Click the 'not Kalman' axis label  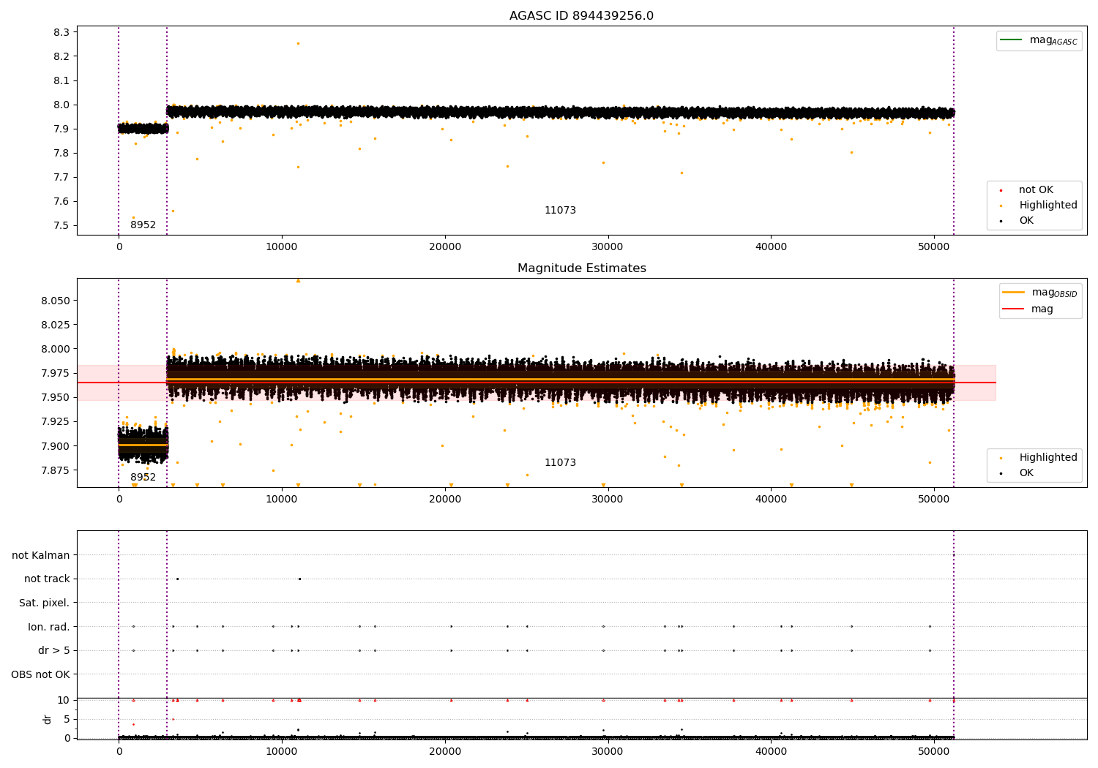[x=41, y=555]
